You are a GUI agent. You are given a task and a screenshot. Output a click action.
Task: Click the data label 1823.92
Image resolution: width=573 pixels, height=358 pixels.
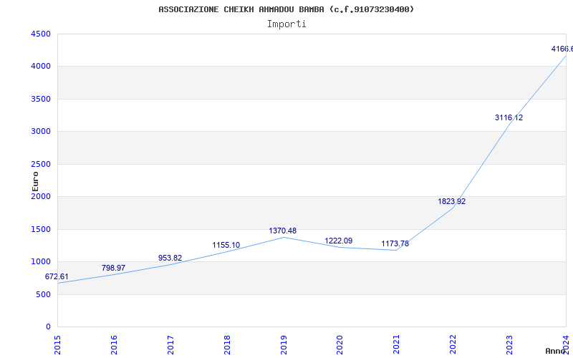tap(452, 201)
